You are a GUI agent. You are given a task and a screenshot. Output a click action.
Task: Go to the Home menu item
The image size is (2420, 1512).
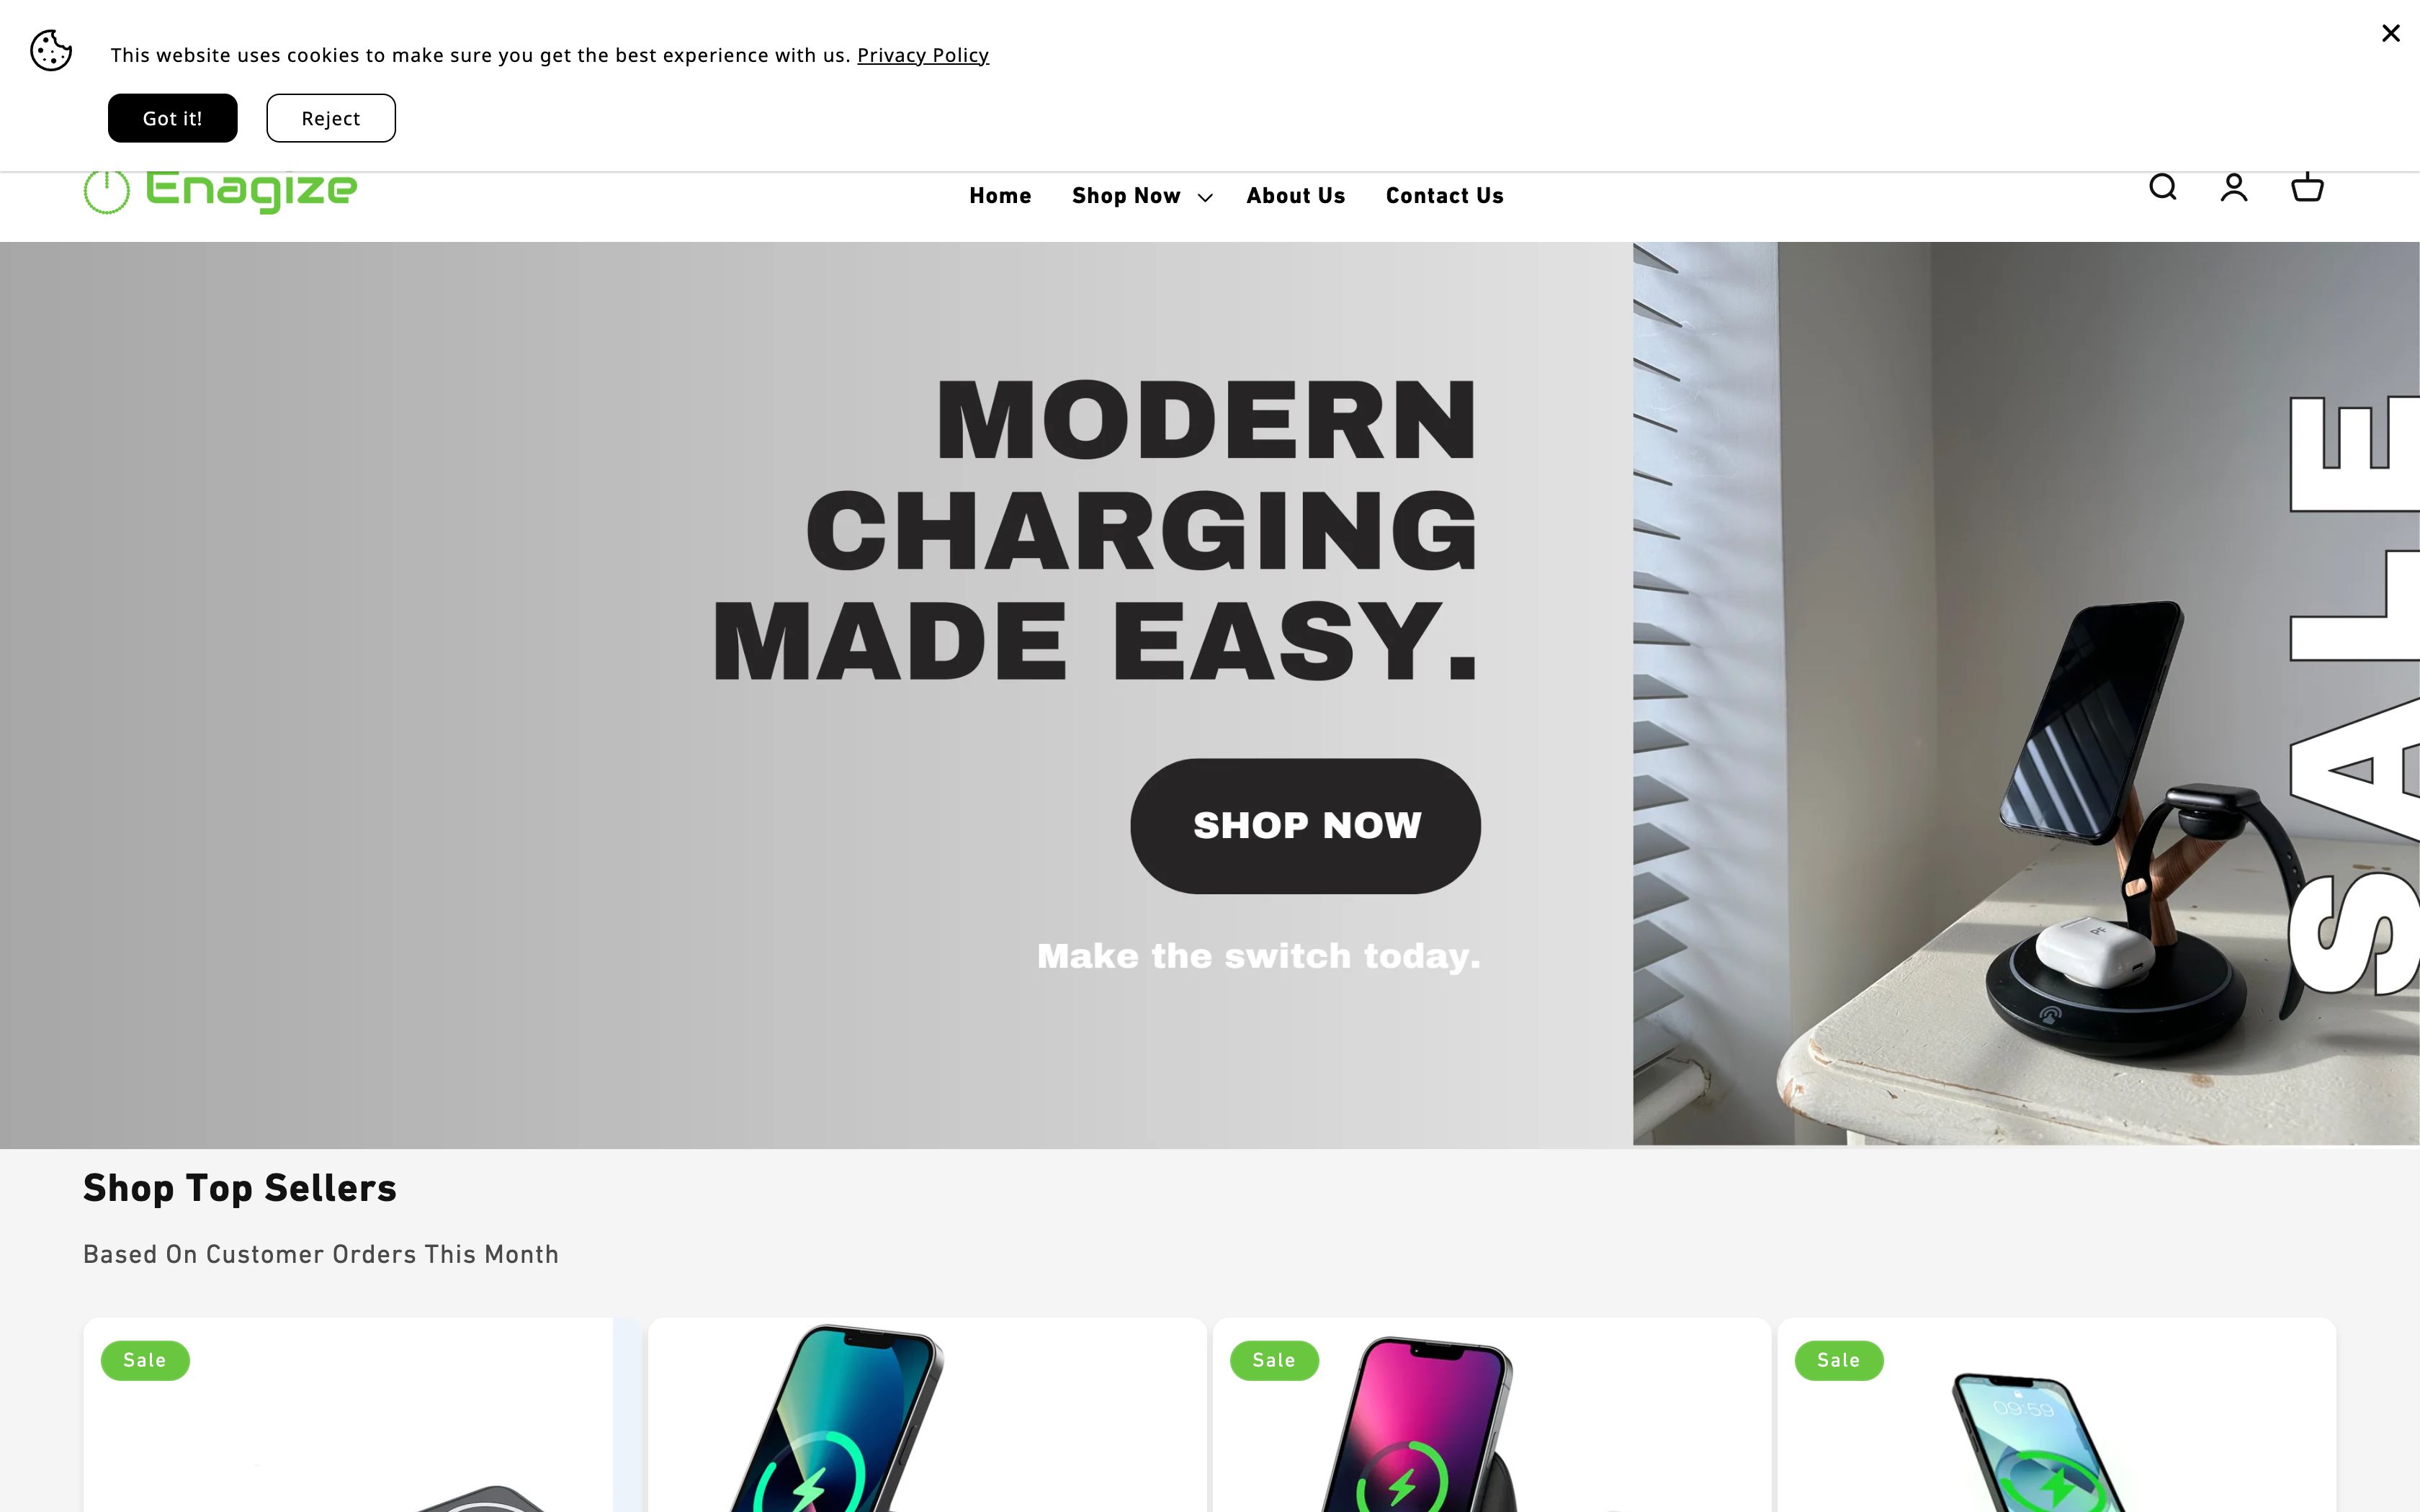1000,196
